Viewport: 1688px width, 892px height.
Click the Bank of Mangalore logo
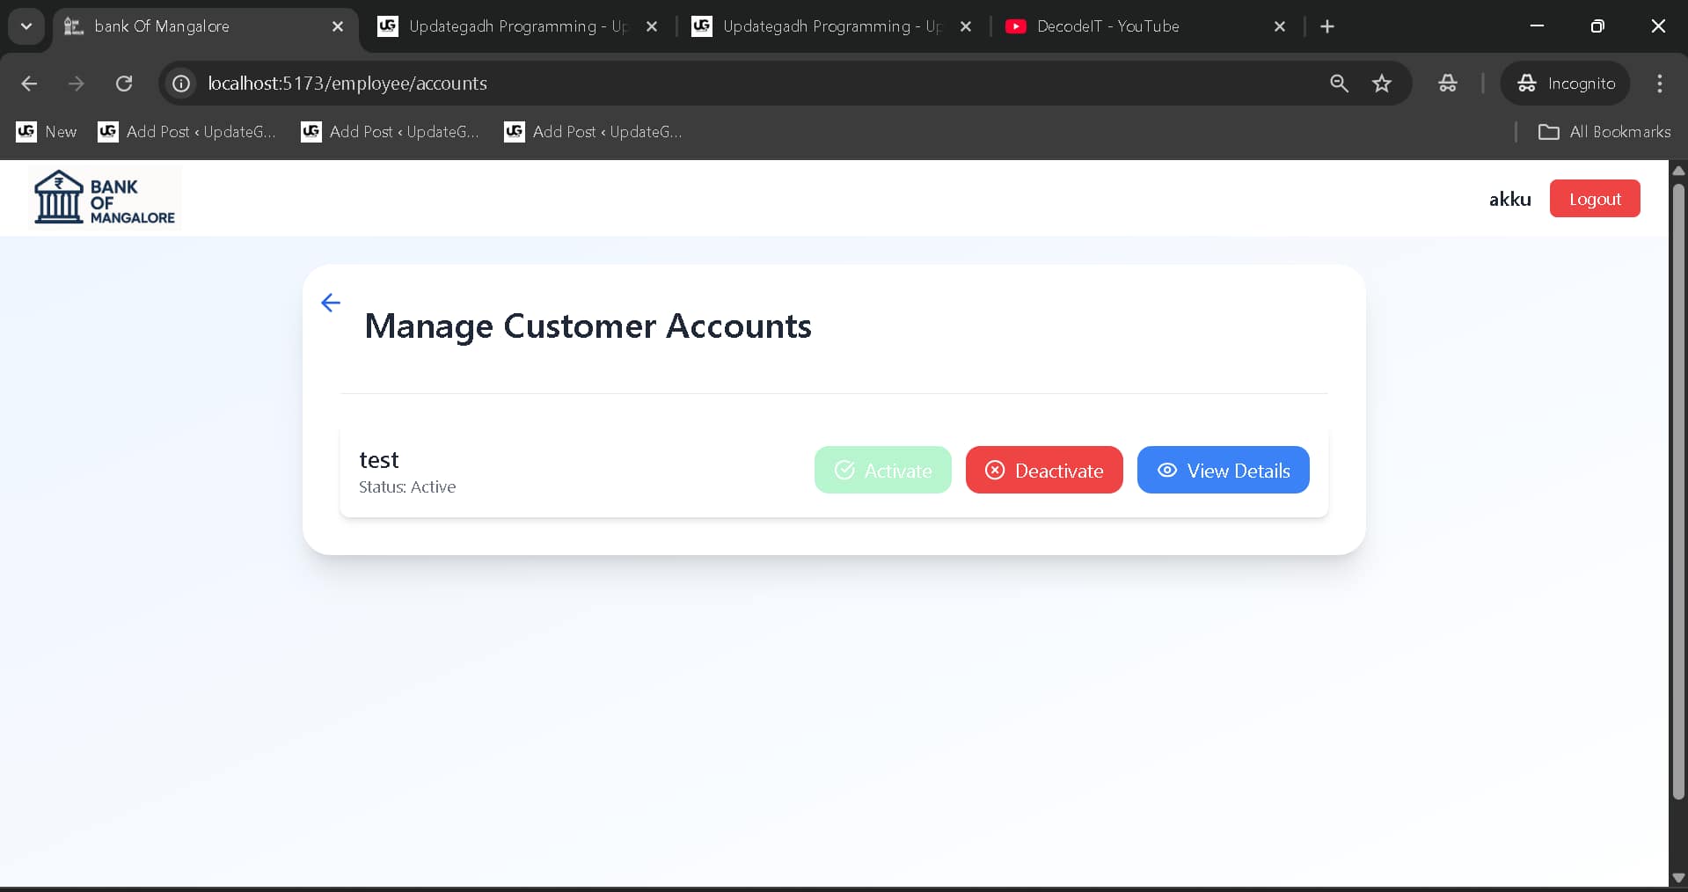pos(103,196)
